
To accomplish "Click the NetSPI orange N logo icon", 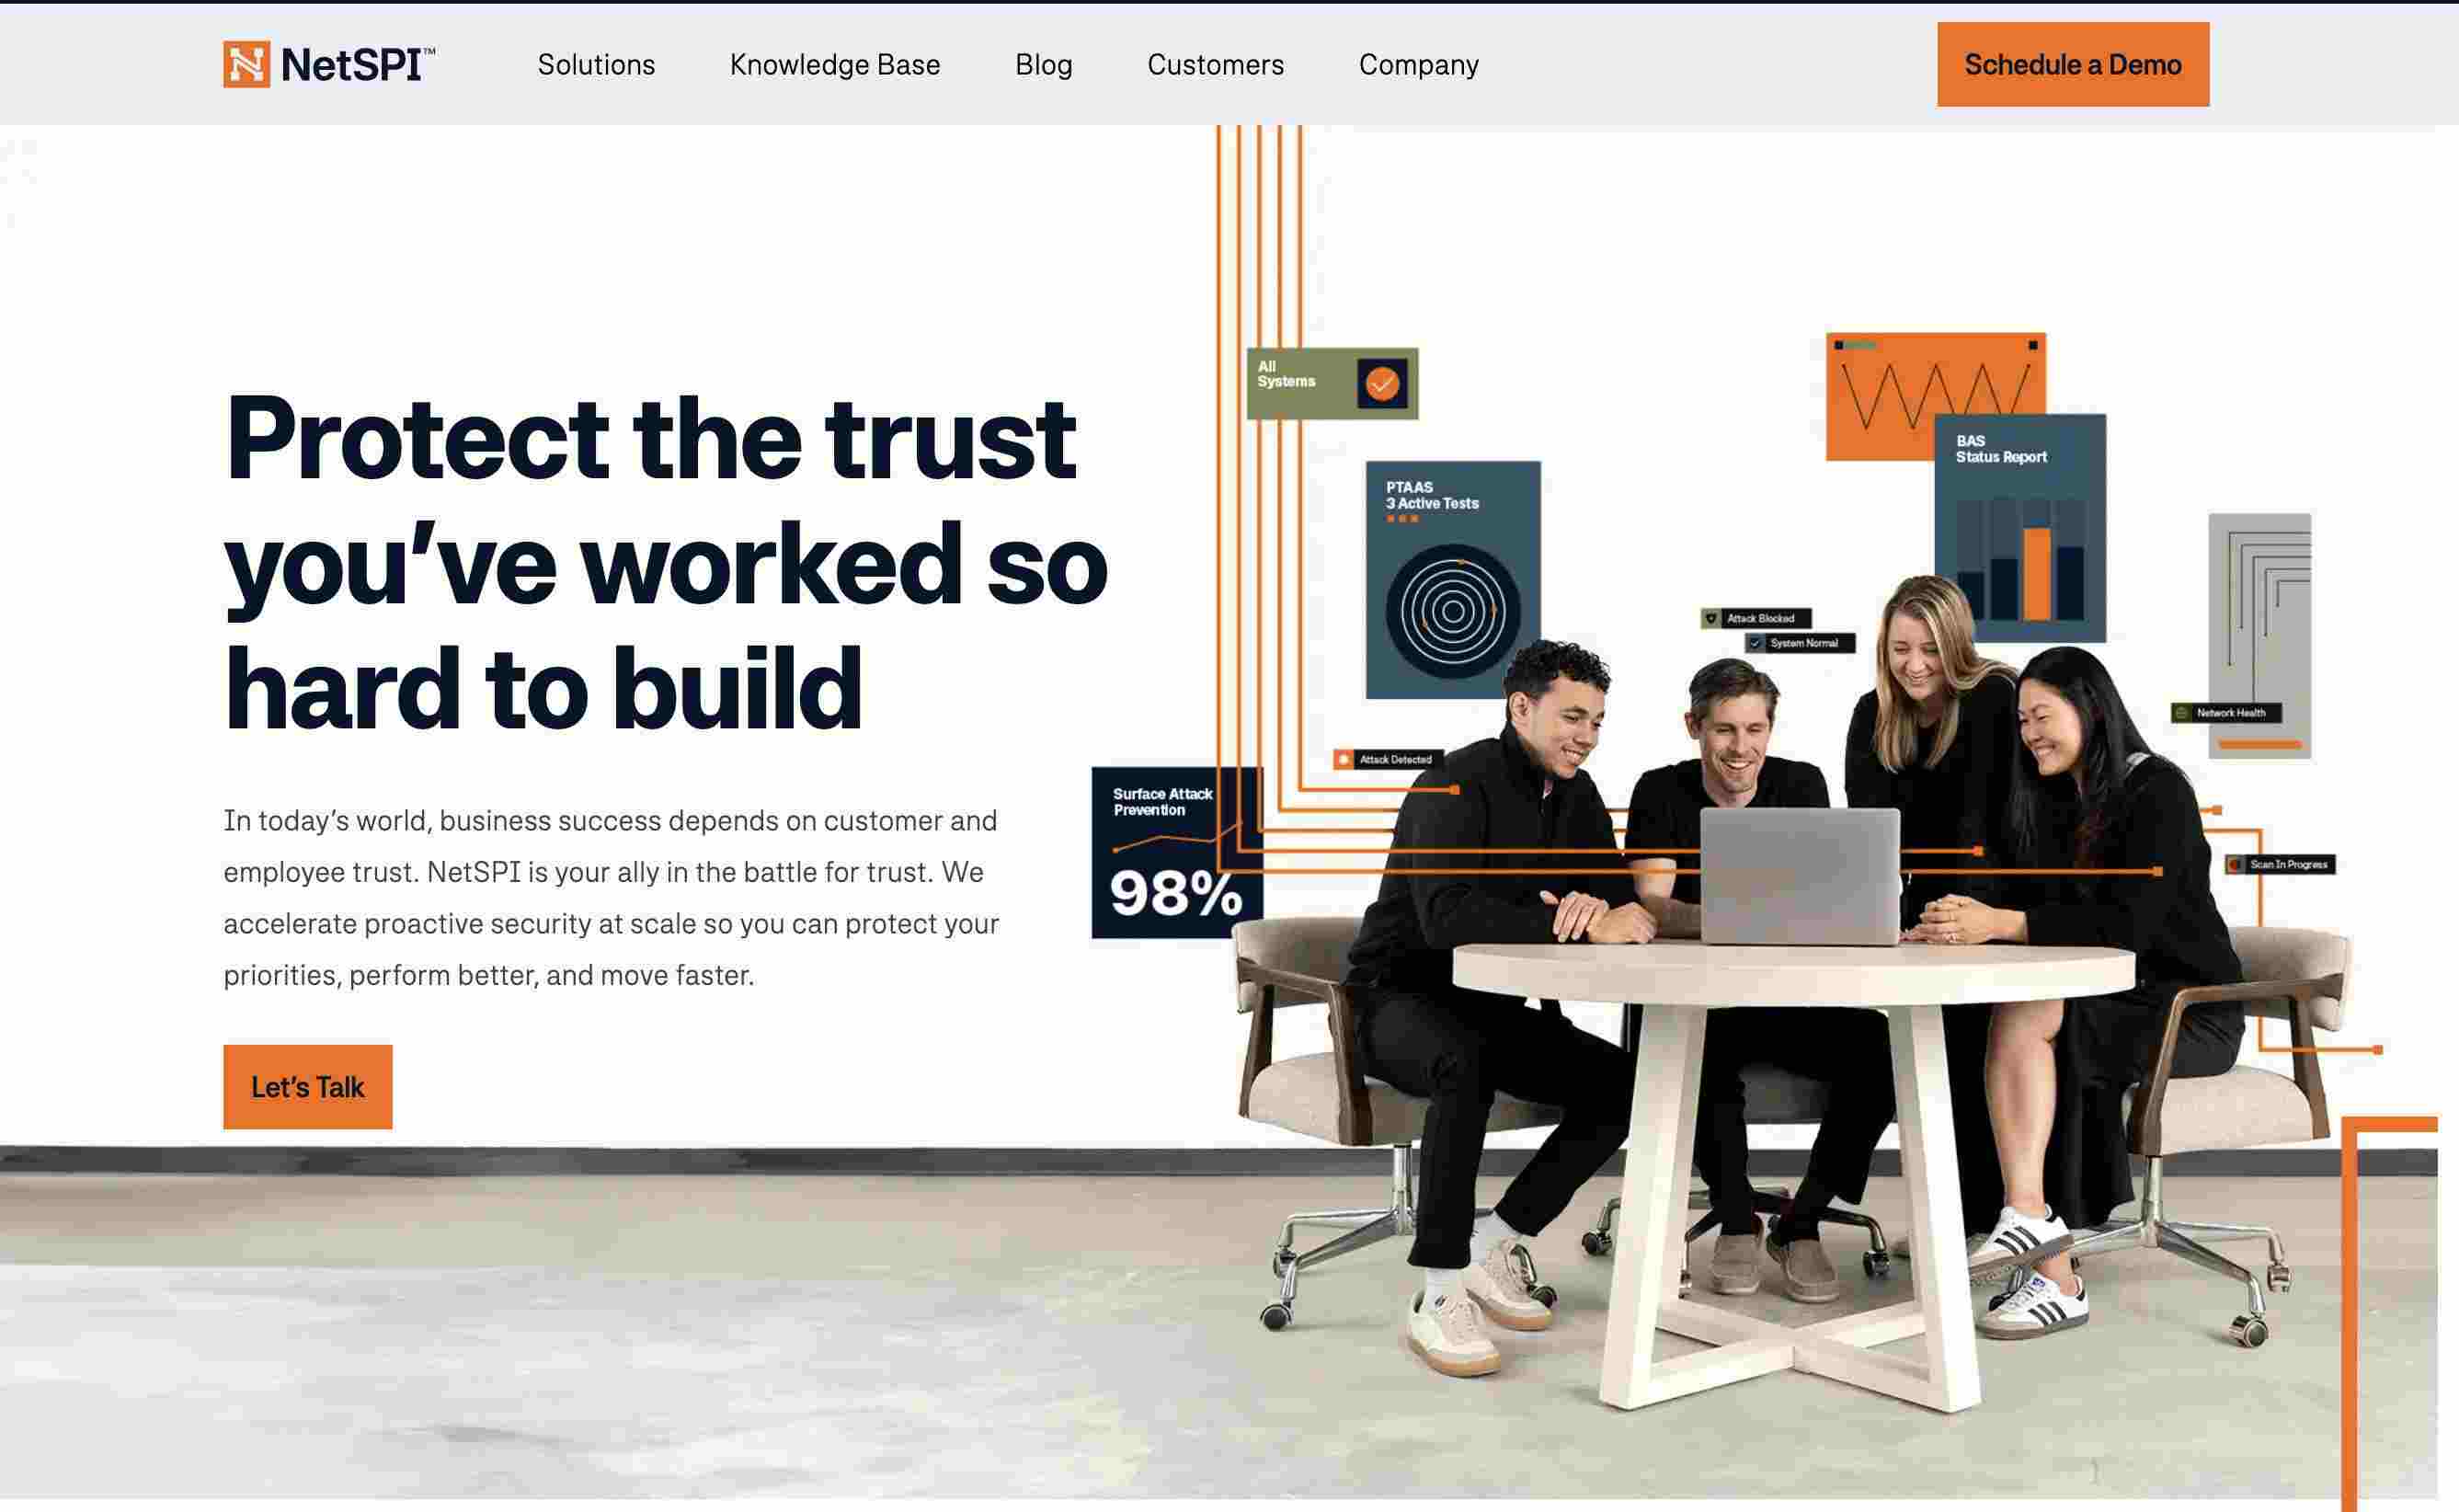I will point(246,64).
